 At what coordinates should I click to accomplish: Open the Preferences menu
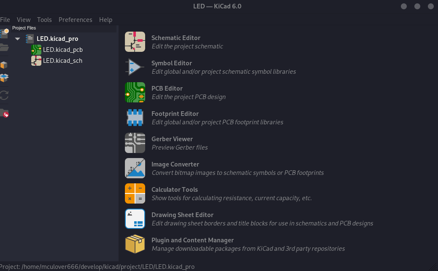(76, 20)
